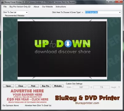Viewport: 124px width, 111px height.
Task: Click the Clear button
Action: 21,86
